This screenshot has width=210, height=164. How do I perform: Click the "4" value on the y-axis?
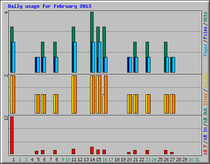coord(6,12)
